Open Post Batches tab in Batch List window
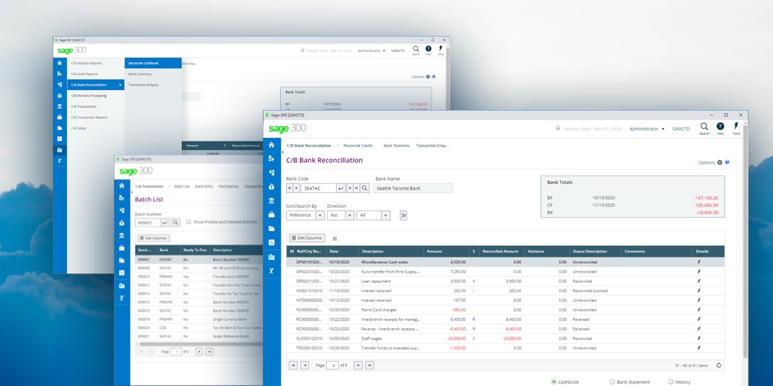Image resolution: width=773 pixels, height=386 pixels. [x=229, y=187]
